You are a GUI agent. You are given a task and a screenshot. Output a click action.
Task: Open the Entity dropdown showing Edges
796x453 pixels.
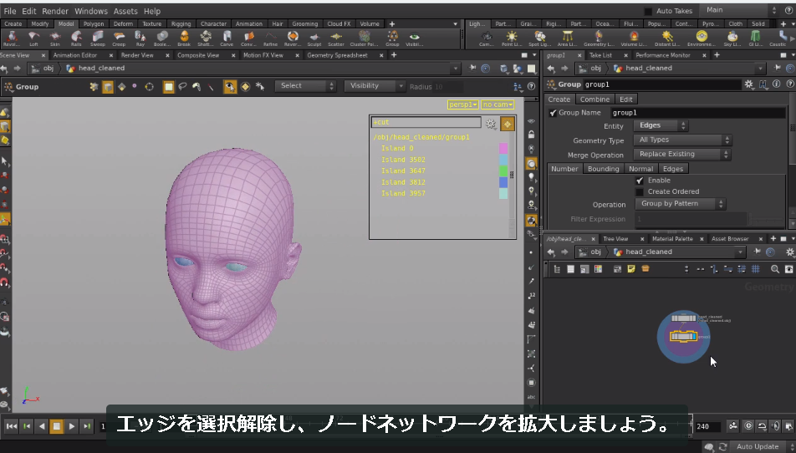[x=661, y=125]
